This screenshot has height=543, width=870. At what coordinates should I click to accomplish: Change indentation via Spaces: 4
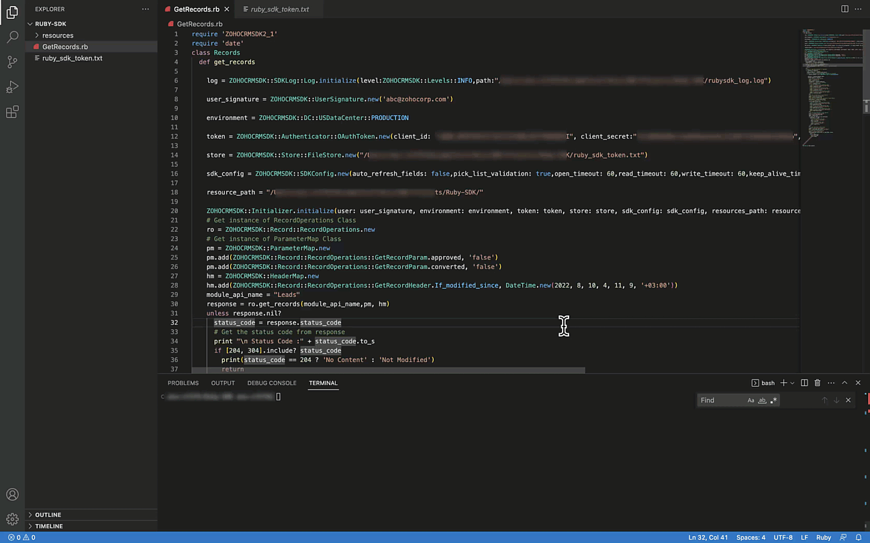pos(751,538)
